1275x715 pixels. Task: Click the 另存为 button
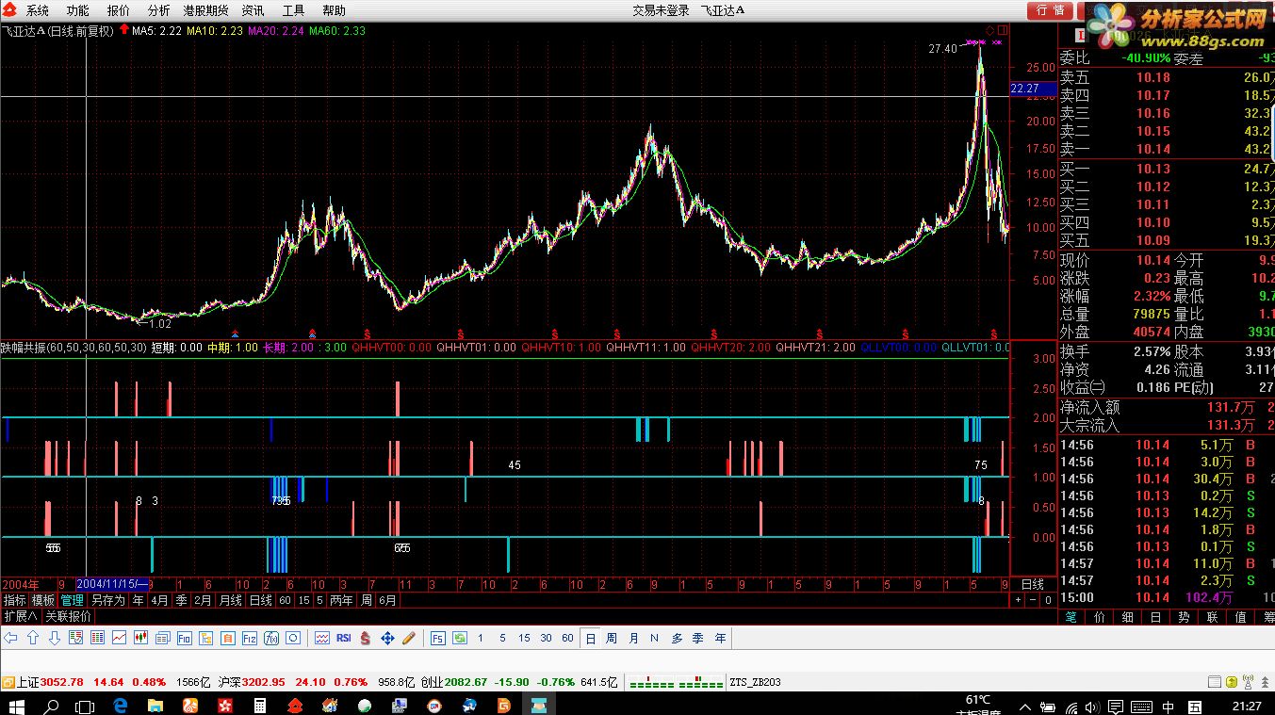click(107, 600)
